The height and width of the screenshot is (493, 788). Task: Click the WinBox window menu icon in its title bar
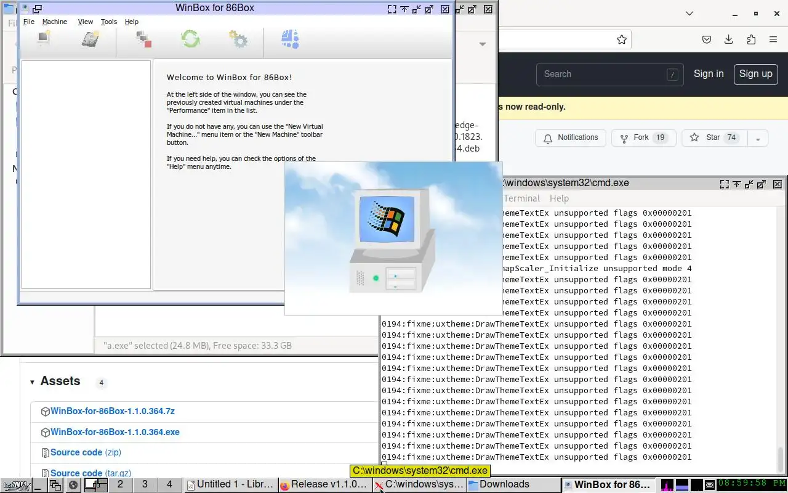[x=25, y=9]
